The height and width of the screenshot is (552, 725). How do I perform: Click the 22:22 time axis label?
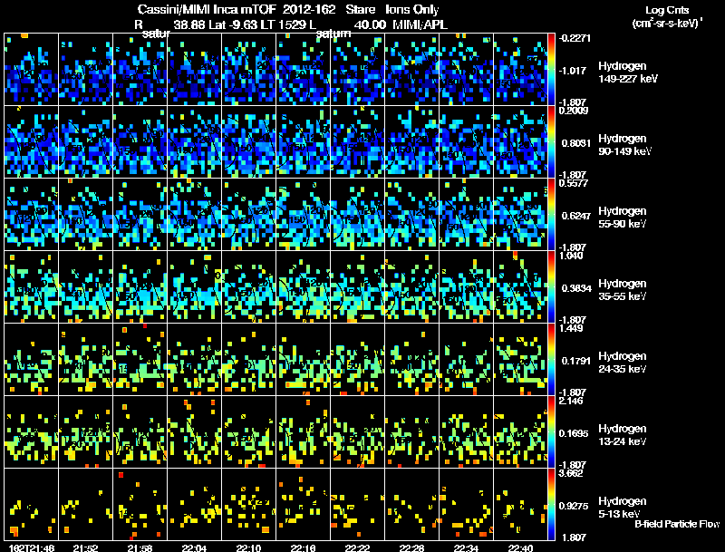357,547
